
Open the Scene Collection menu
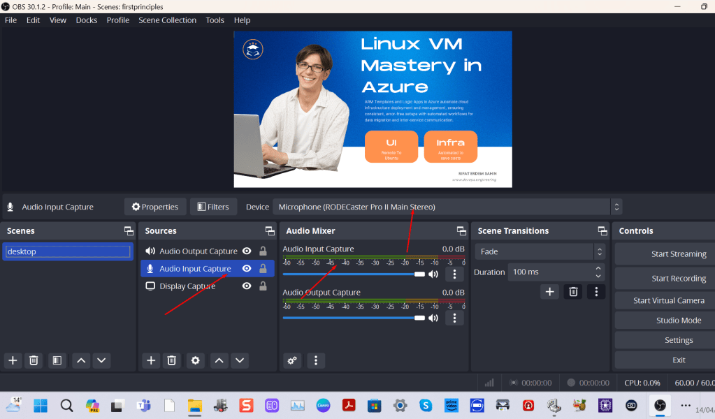pos(167,20)
